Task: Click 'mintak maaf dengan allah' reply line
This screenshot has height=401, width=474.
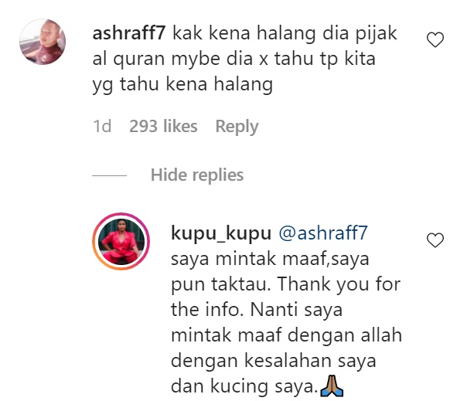Action: click(x=286, y=335)
